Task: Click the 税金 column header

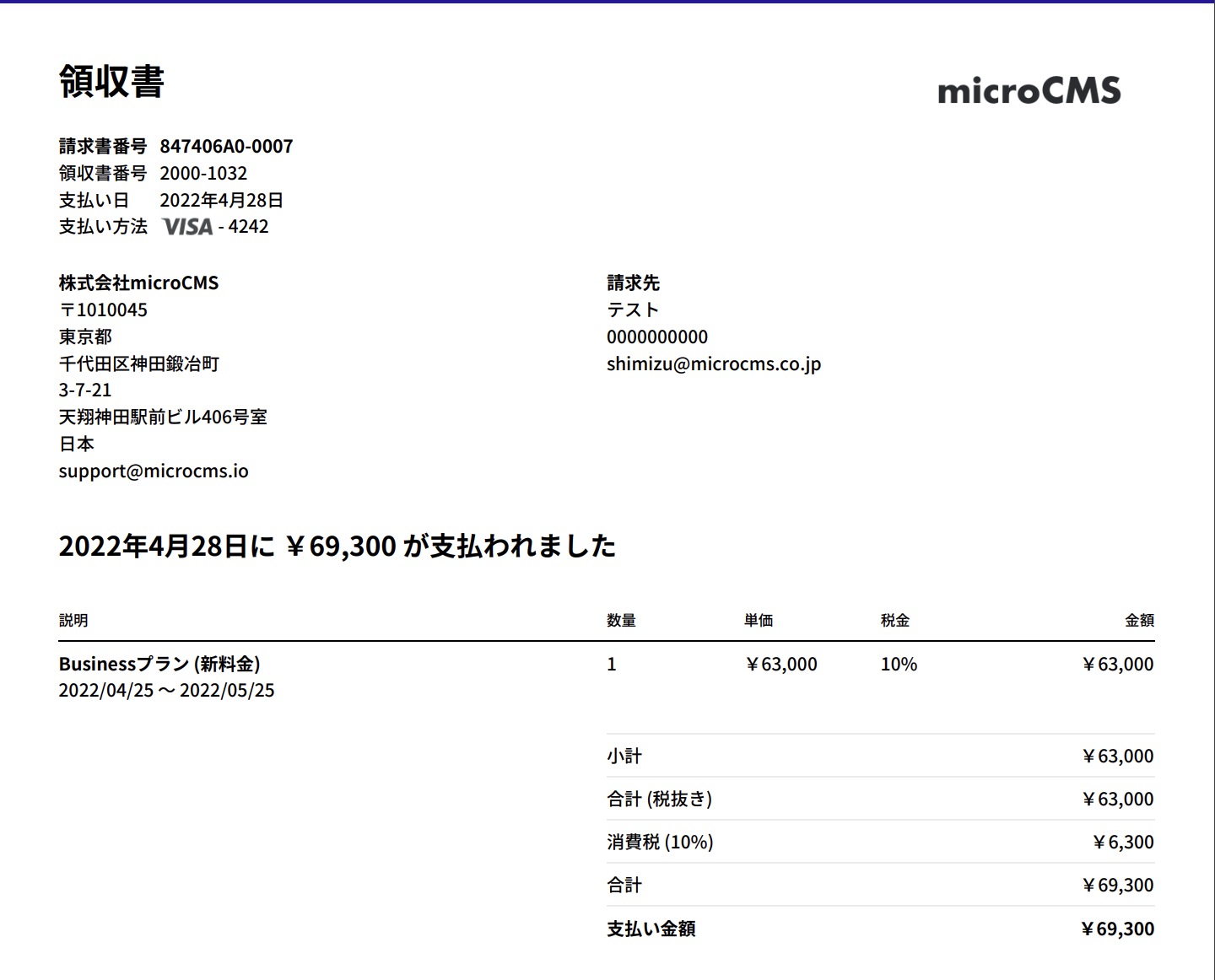Action: click(x=895, y=621)
